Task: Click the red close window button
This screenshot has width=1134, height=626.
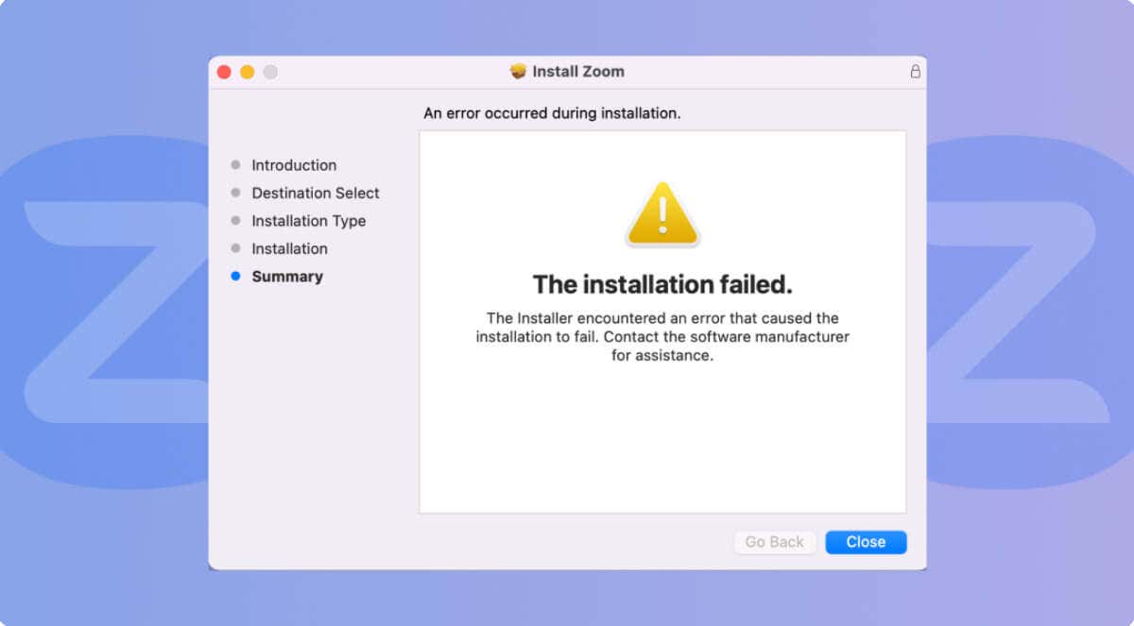Action: [224, 72]
